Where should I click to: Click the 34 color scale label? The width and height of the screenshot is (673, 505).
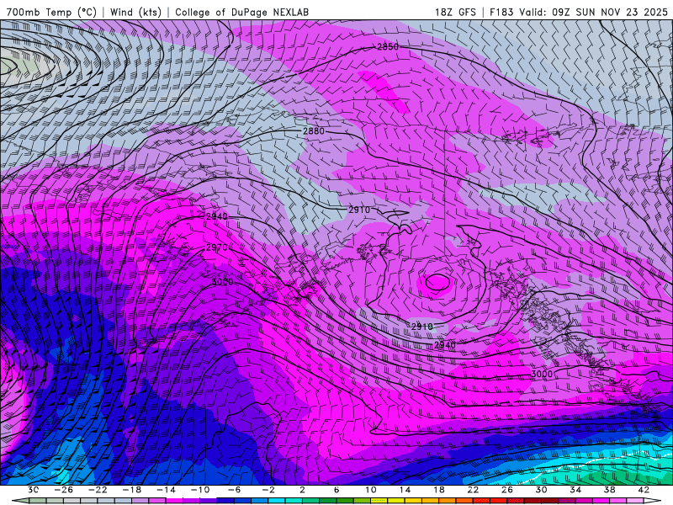575,490
